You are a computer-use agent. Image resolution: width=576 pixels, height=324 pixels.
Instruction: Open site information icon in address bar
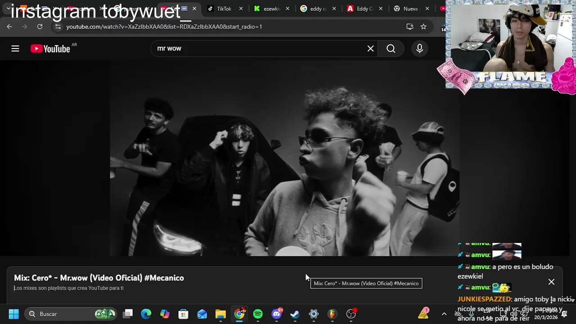57,27
